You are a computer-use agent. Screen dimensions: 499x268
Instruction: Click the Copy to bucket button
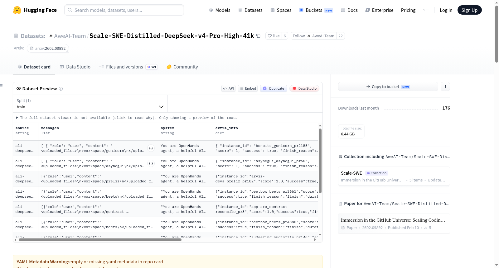[x=388, y=87]
